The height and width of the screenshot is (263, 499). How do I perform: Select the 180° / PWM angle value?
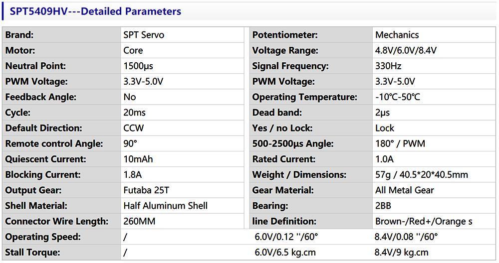click(400, 144)
